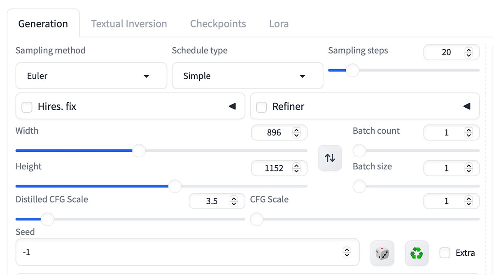This screenshot has width=494, height=275.
Task: Click the Batch count stepper arrows
Action: point(468,133)
